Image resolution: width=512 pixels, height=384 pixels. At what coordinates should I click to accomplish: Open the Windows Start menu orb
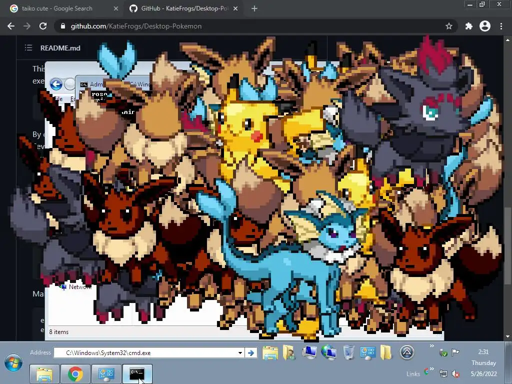tap(13, 362)
